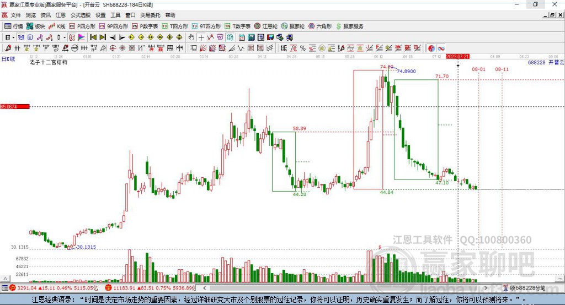Click the 沪 index 3291.04 status entry

pos(54,288)
